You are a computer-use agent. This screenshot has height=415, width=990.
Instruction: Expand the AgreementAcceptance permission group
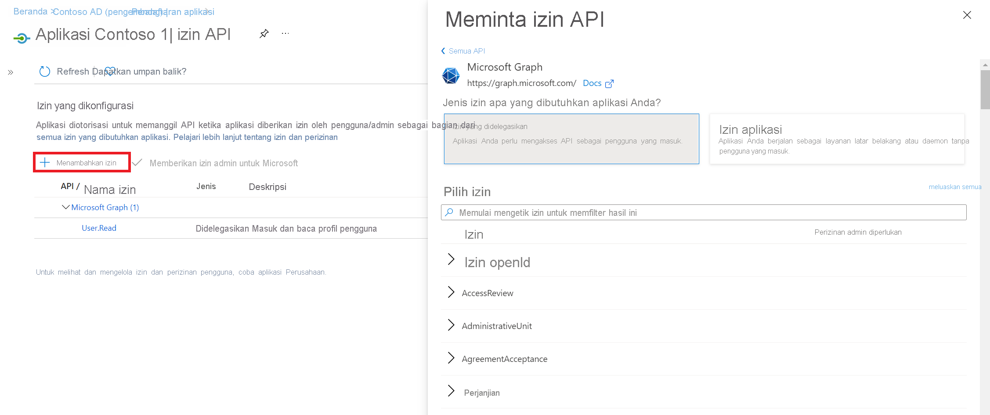[x=451, y=358]
